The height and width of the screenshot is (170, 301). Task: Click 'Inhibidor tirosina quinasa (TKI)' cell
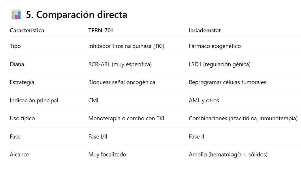(x=126, y=46)
